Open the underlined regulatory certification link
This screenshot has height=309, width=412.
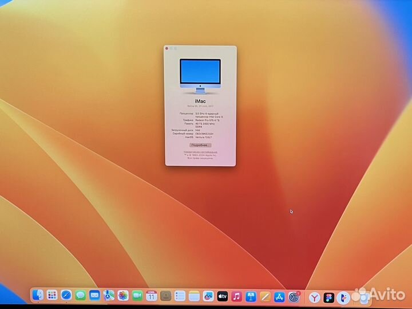(200, 152)
